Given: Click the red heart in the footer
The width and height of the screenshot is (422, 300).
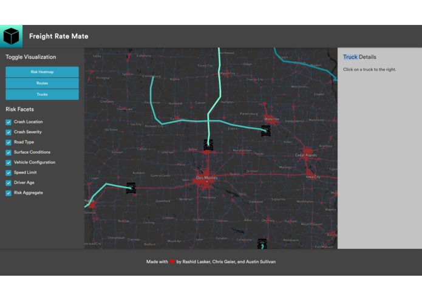Looking at the screenshot, I should [172, 262].
